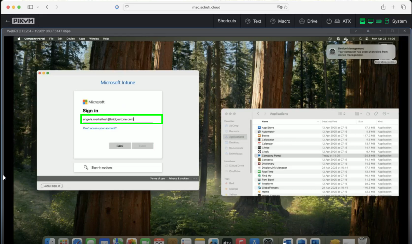The height and width of the screenshot is (244, 412).
Task: Click the "Can't access your account?" link
Action: coord(100,128)
